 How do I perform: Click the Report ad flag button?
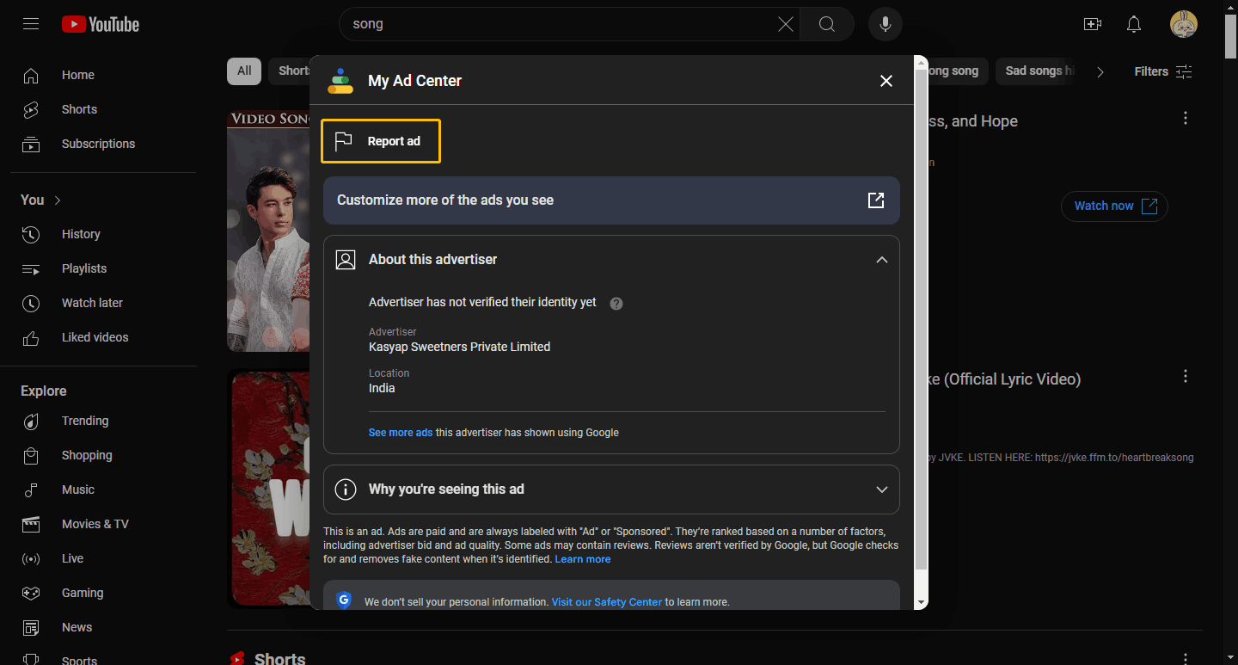click(x=381, y=141)
